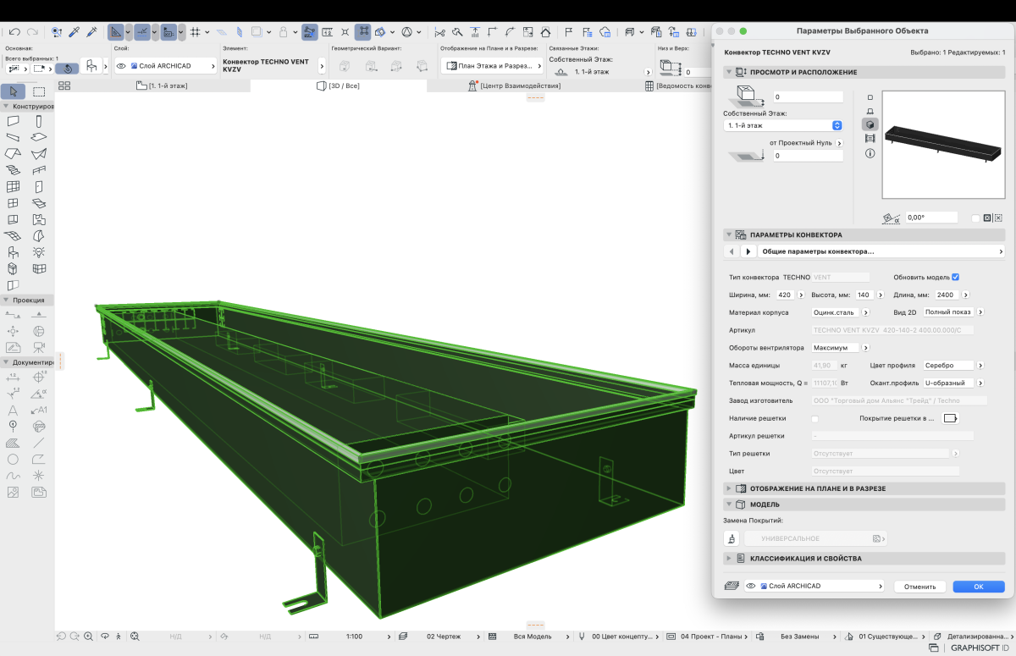Expand the Классификация и свойства section
Image resolution: width=1016 pixels, height=656 pixels.
pos(805,559)
